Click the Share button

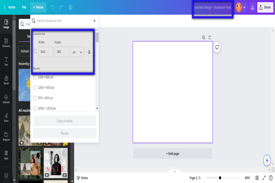[265, 7]
